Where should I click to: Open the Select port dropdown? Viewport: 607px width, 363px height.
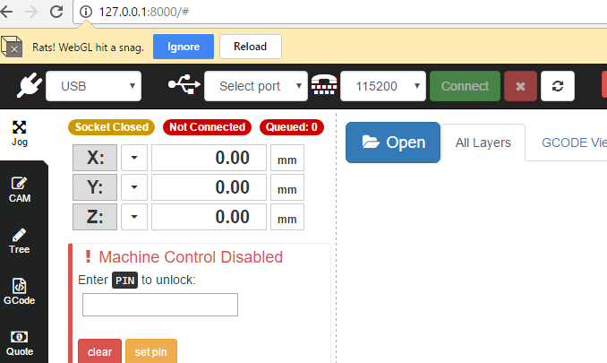click(x=256, y=86)
